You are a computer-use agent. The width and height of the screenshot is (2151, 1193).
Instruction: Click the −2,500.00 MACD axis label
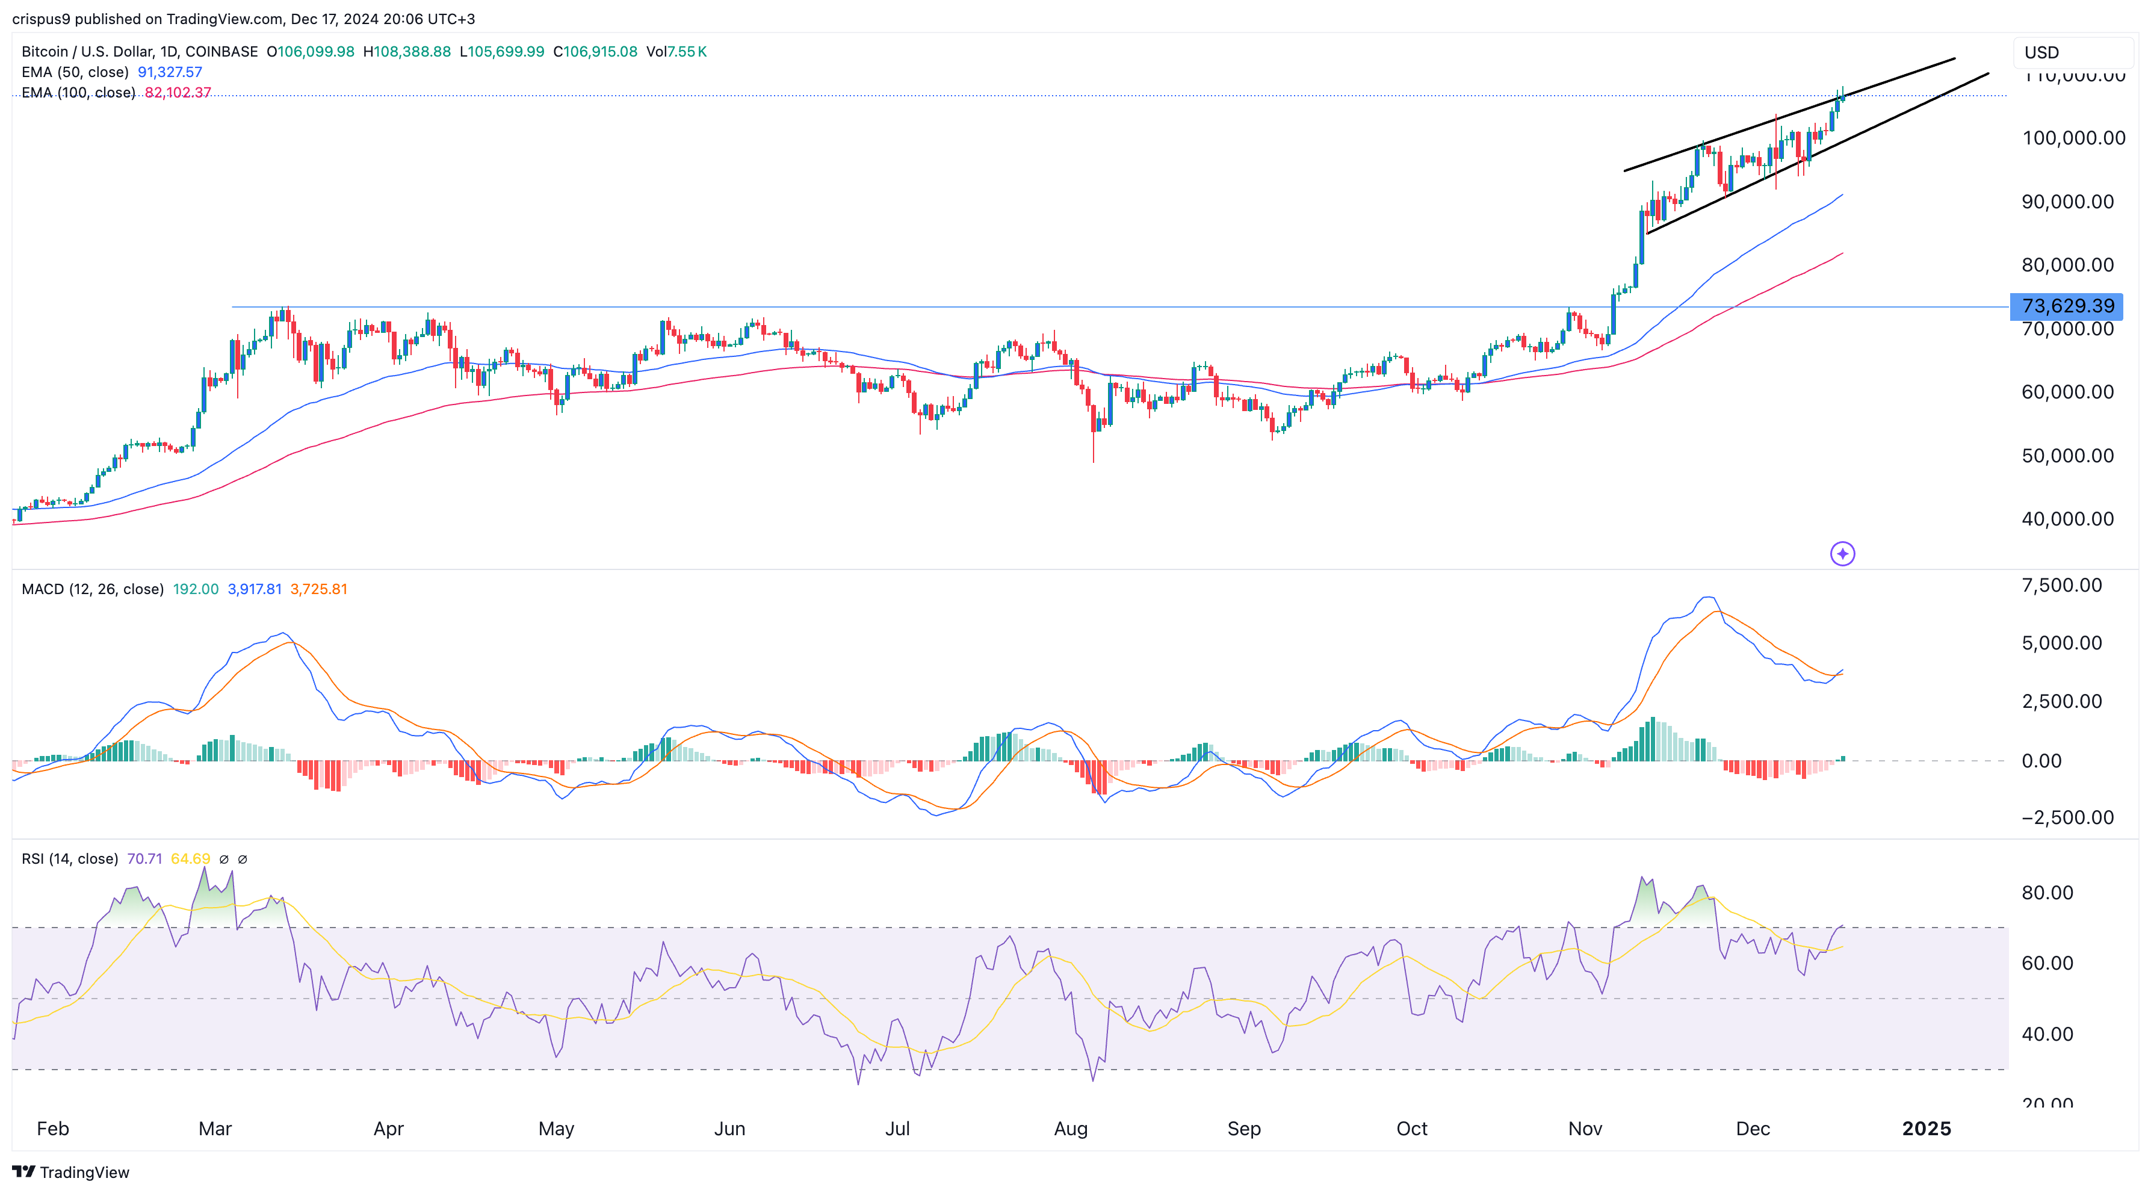tap(2069, 817)
